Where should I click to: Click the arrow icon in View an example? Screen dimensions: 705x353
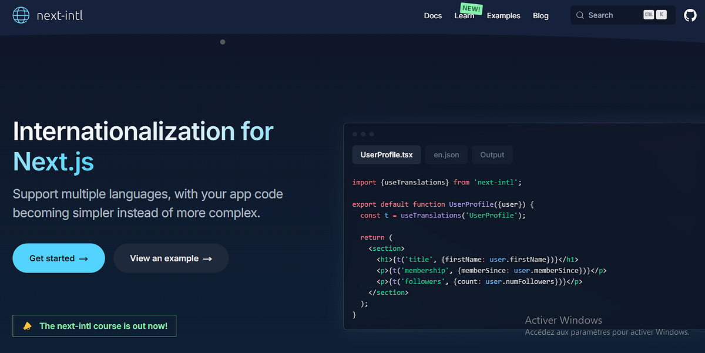[209, 258]
